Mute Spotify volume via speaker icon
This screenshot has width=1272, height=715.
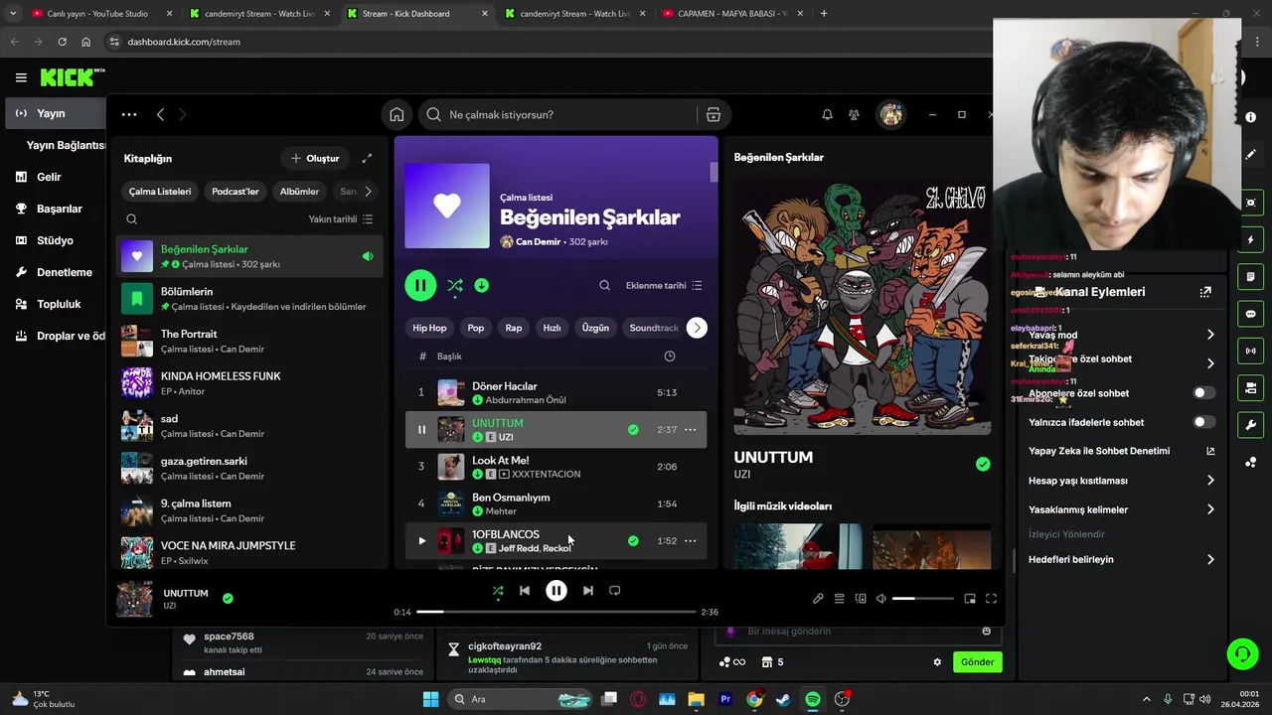tap(881, 599)
